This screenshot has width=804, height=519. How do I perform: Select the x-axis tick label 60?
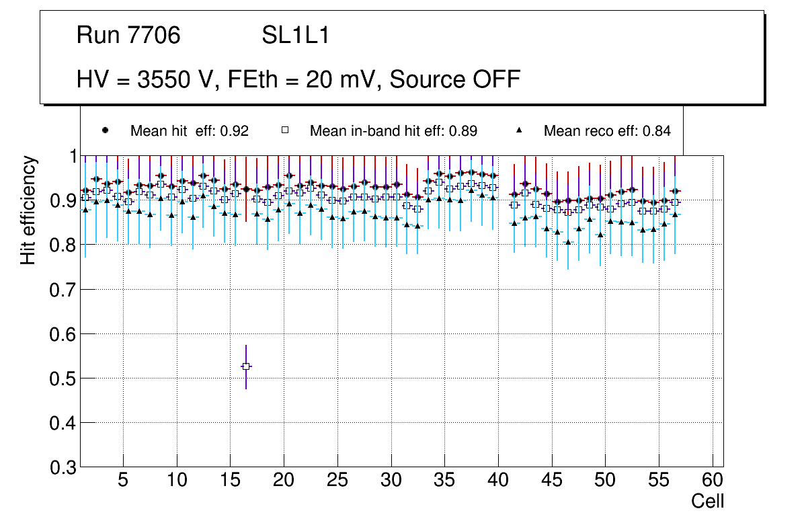click(x=713, y=481)
